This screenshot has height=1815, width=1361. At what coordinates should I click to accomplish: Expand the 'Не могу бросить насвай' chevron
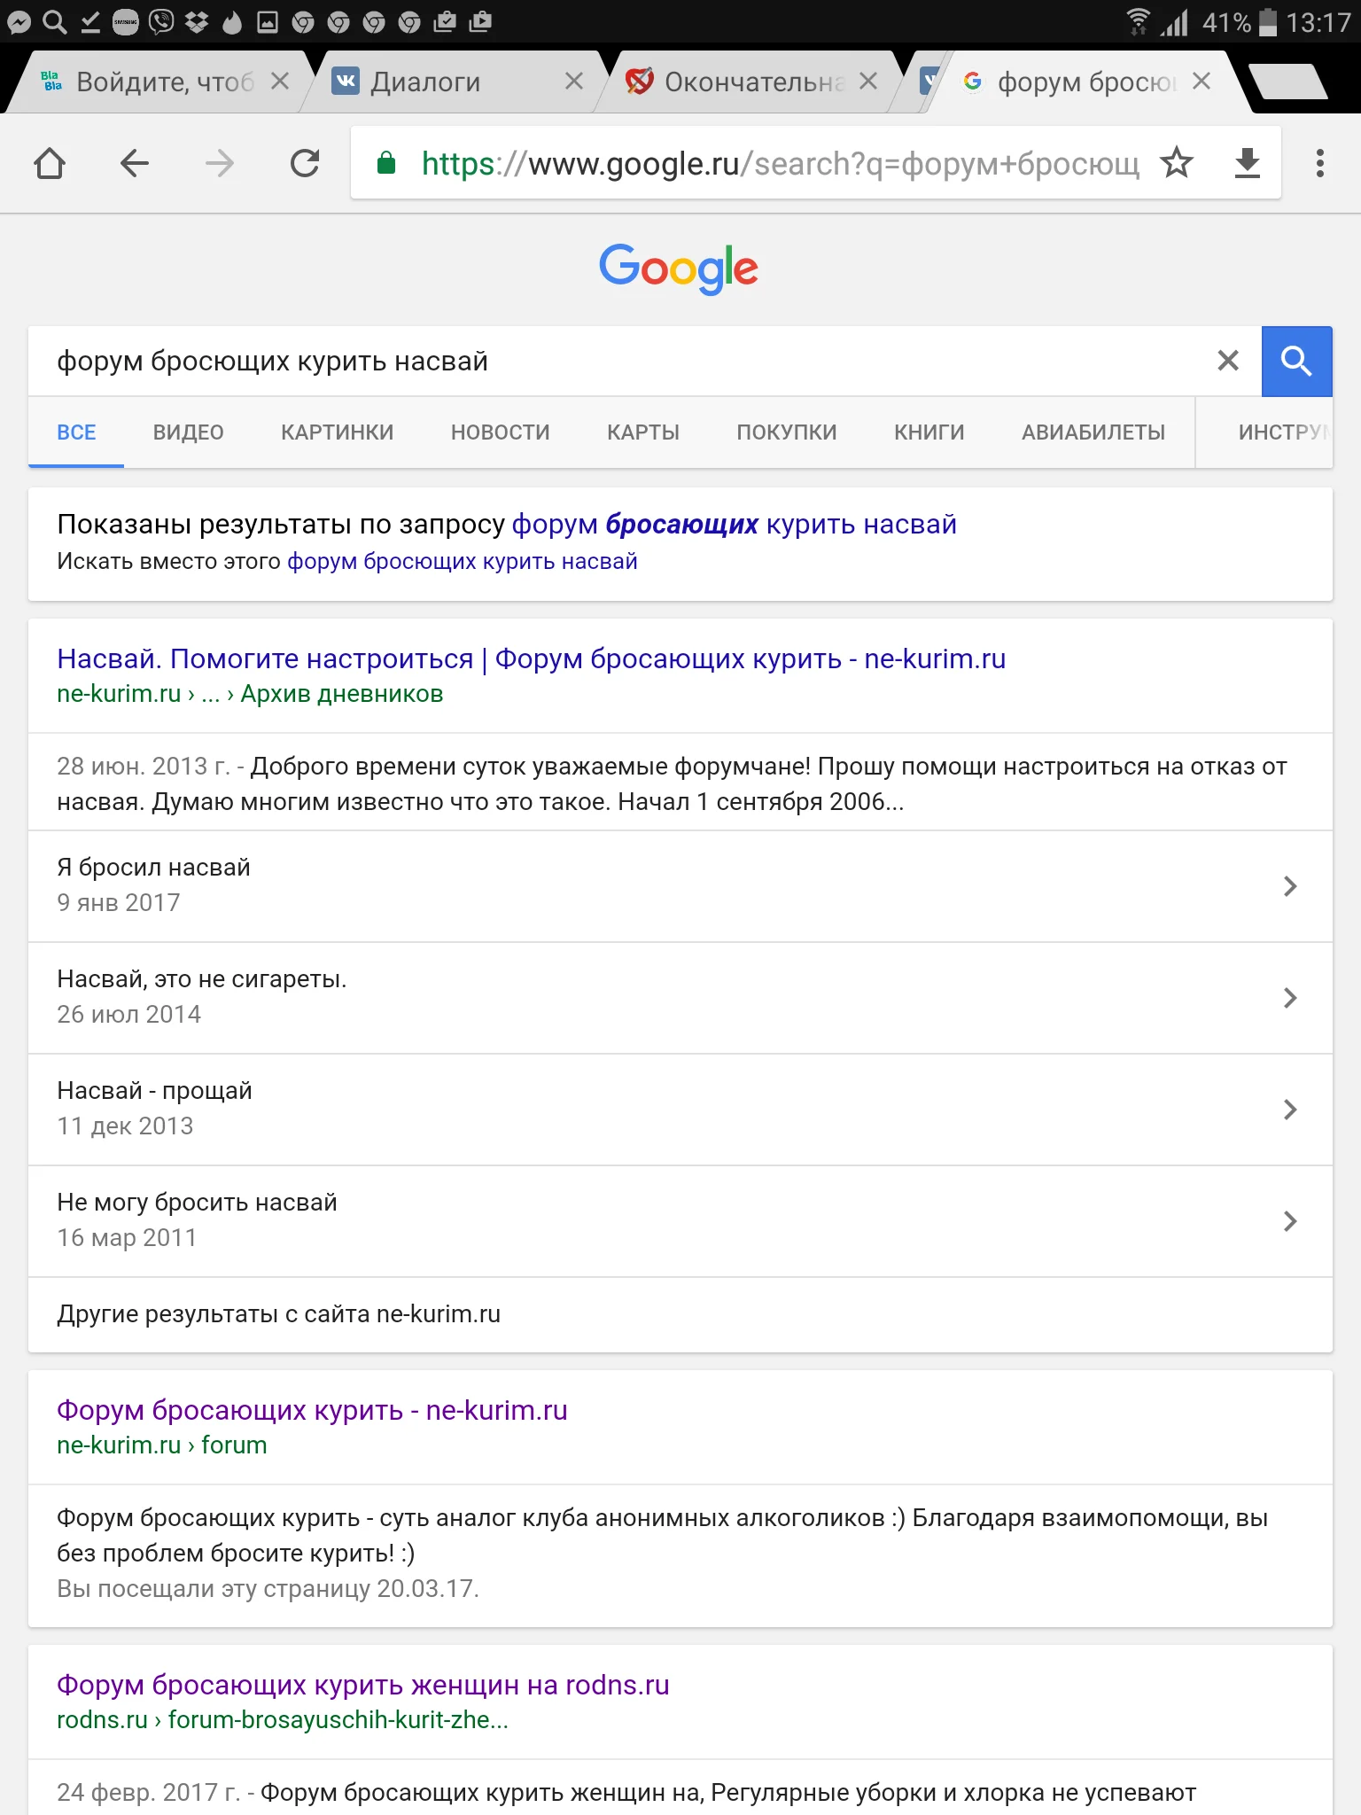click(1289, 1221)
